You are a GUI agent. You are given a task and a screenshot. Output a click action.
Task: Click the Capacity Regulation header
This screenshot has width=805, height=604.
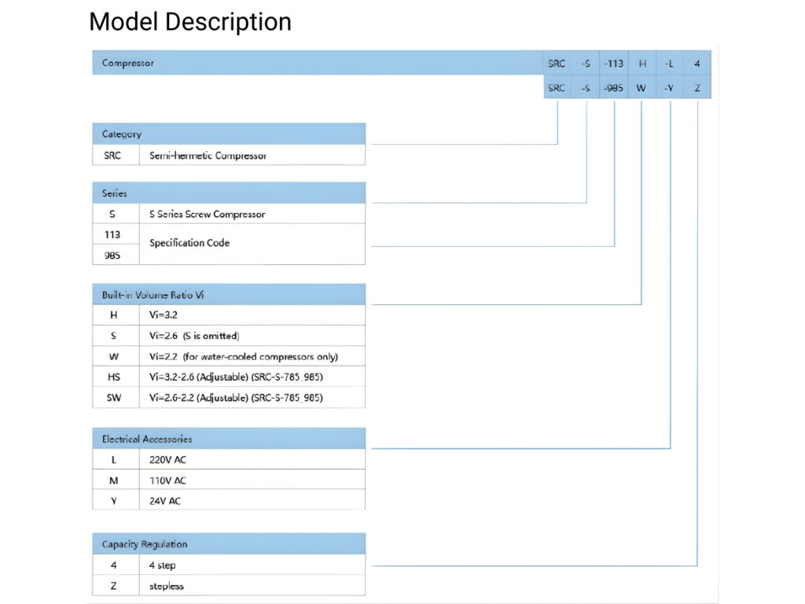228,544
